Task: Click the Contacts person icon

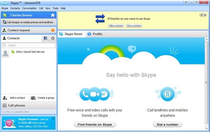Action: click(4, 38)
